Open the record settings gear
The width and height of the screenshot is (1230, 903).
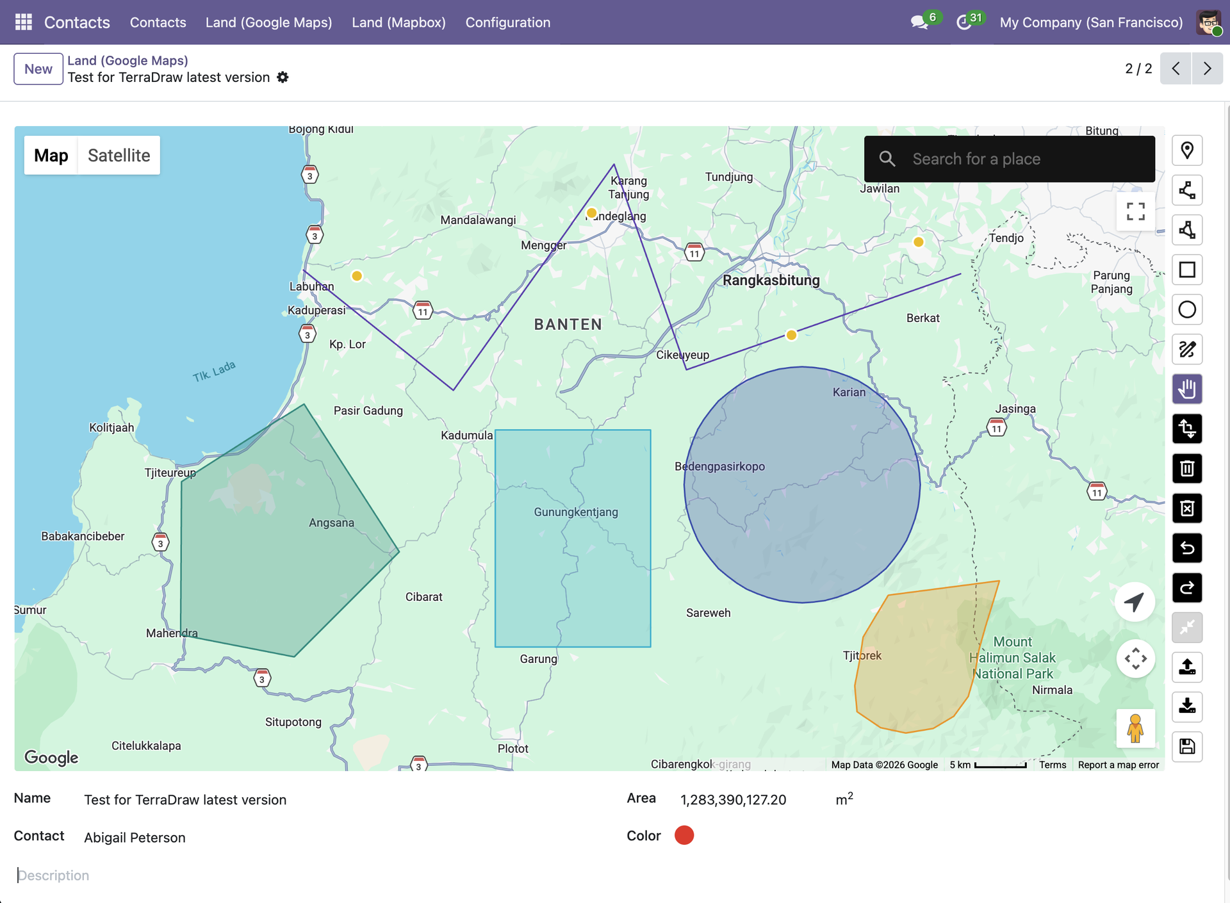point(283,77)
